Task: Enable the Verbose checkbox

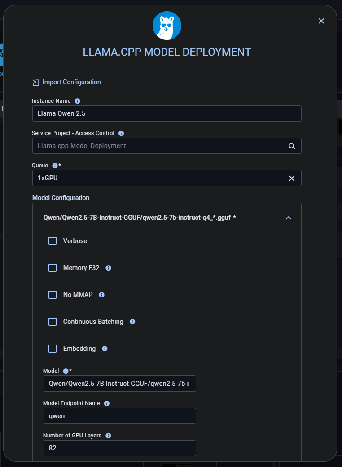Action: click(x=53, y=241)
